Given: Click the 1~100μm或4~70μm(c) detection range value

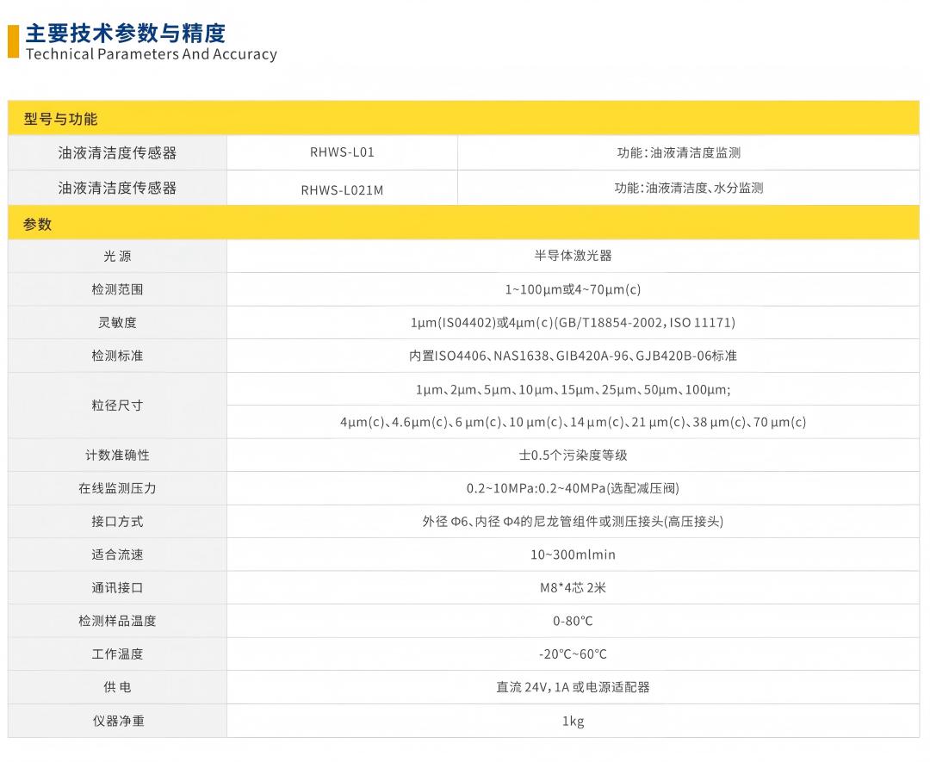Looking at the screenshot, I should coord(573,289).
